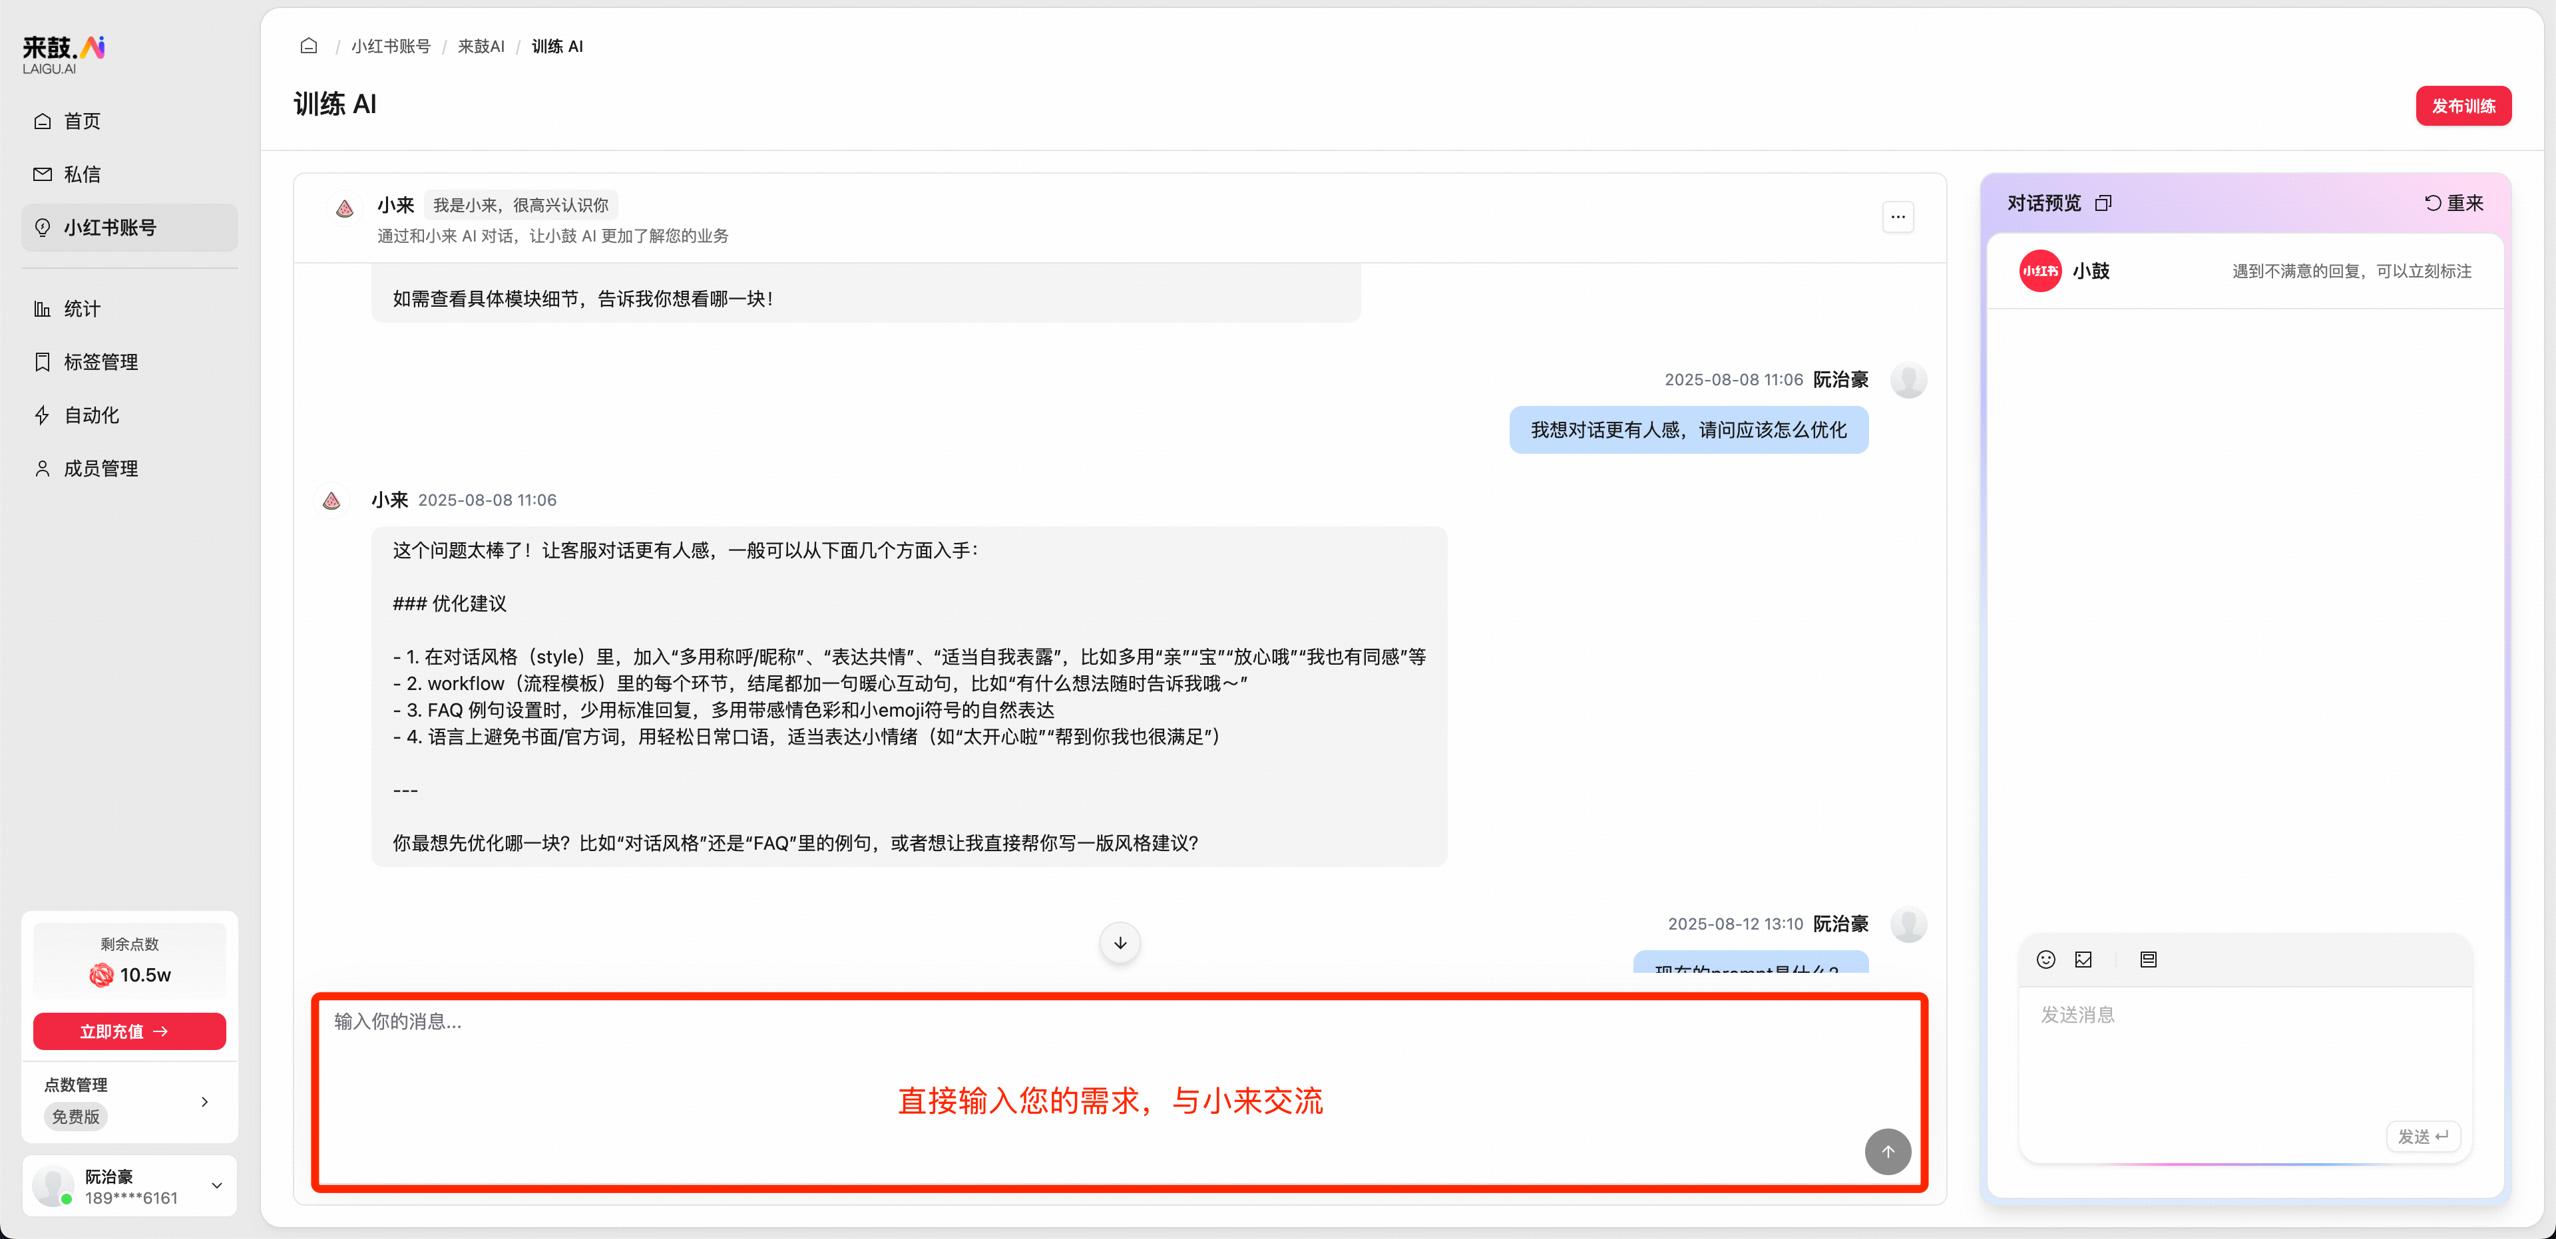Screen dimensions: 2556x1239
Task: Open 点数管理 with the chevron
Action: [x=204, y=1101]
